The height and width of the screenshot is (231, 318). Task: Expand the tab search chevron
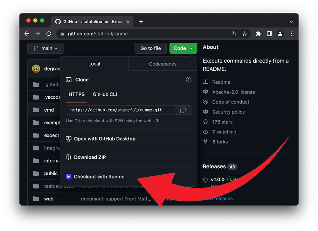point(291,22)
